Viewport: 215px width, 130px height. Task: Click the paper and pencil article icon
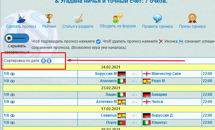coord(78,18)
